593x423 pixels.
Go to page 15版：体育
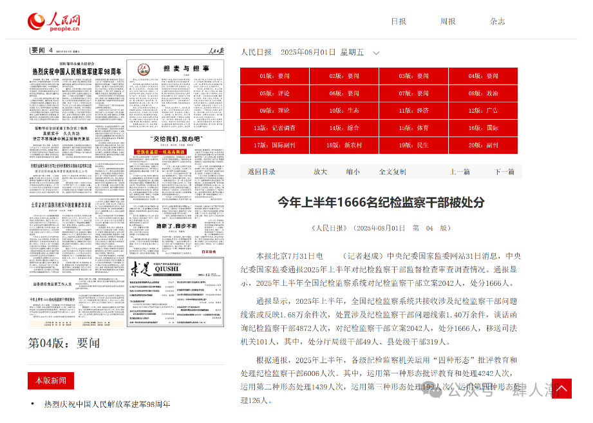pos(413,128)
